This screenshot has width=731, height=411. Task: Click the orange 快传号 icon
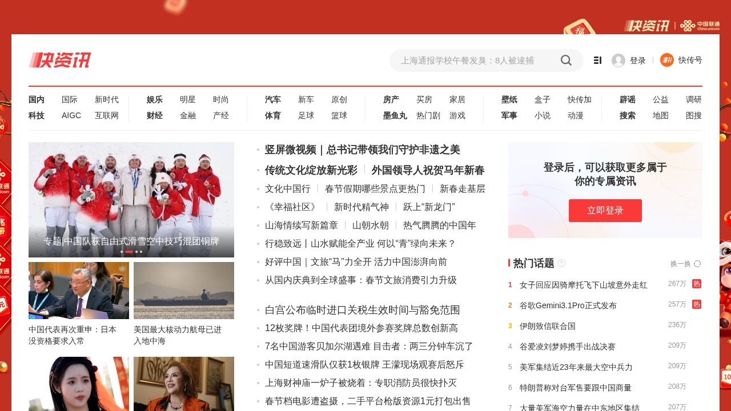[x=666, y=60]
